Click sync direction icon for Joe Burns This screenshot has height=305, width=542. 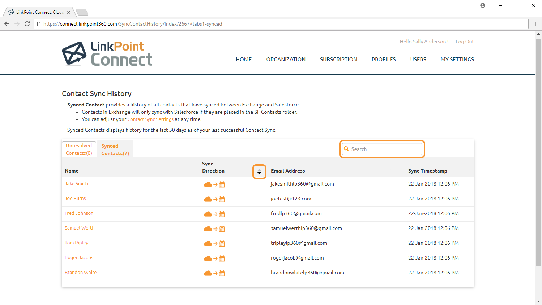(x=214, y=199)
